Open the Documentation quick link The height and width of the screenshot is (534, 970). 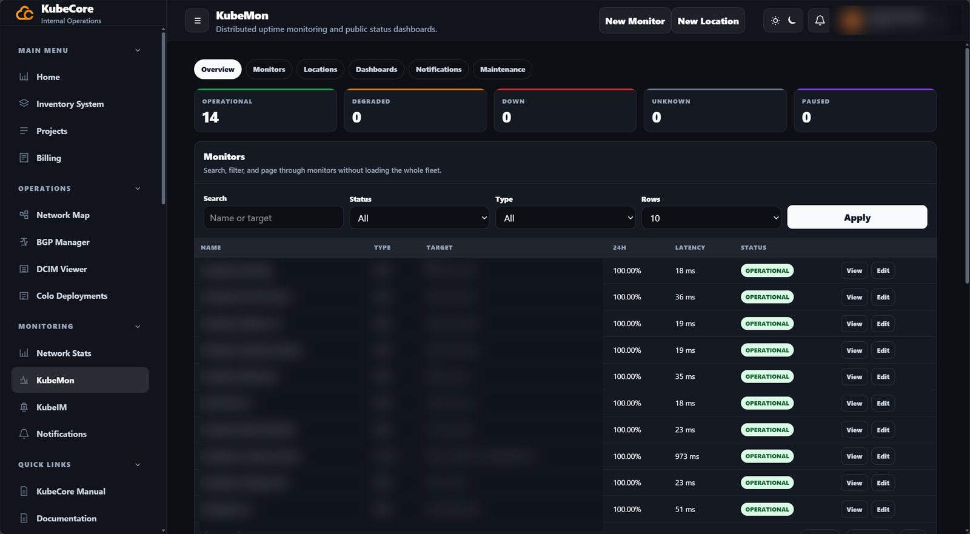tap(80, 518)
